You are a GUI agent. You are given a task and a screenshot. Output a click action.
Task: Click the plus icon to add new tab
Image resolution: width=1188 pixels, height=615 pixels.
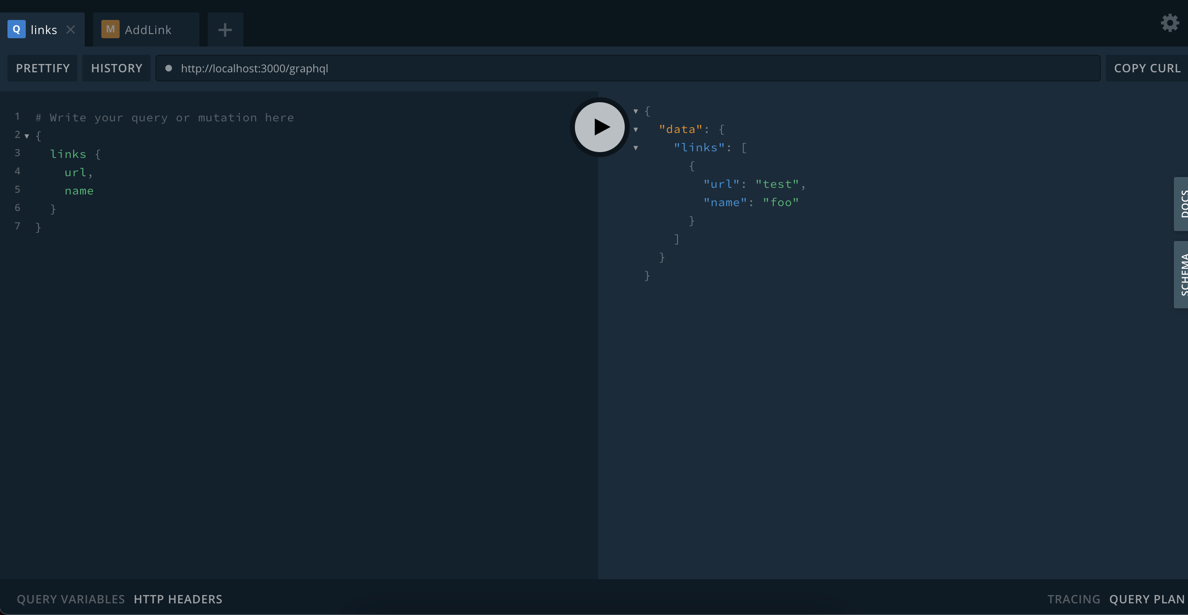[225, 29]
